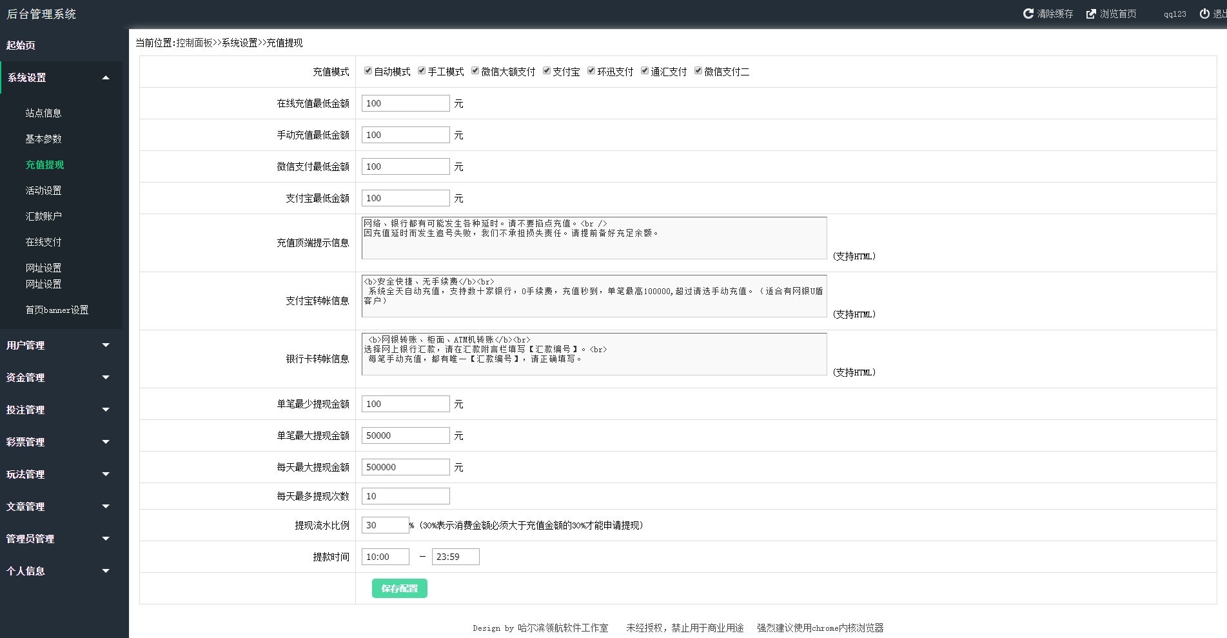Viewport: 1227px width, 638px height.
Task: Toggle the 支付宝 recharge mode checkbox
Action: pyautogui.click(x=547, y=71)
